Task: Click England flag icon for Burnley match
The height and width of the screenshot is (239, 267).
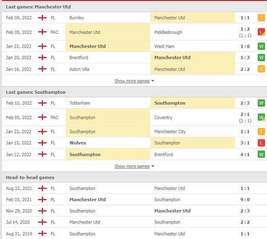Action: [x=42, y=17]
